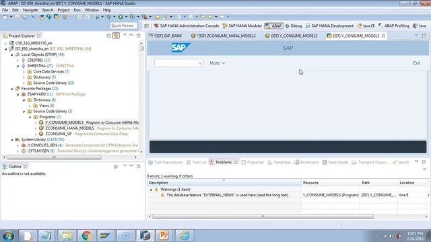Collapse Warnings (1 item) group
Screen dimensions: 431x242
[x=151, y=190]
